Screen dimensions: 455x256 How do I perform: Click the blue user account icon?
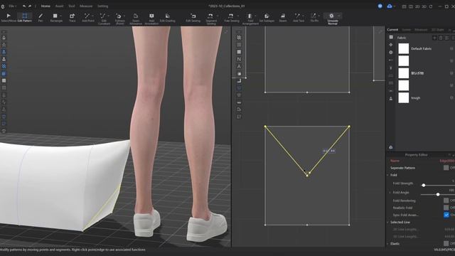coord(380,6)
